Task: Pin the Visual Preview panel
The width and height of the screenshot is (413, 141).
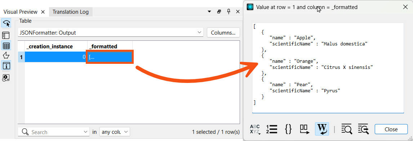Action: coord(228,12)
